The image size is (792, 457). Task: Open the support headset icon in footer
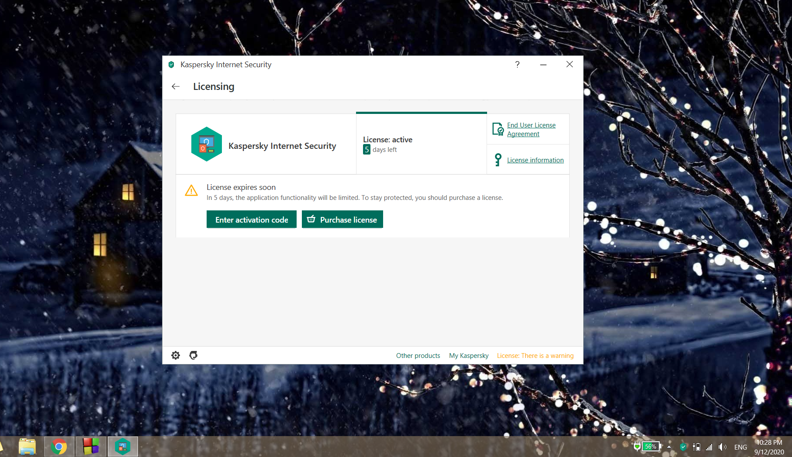click(194, 355)
